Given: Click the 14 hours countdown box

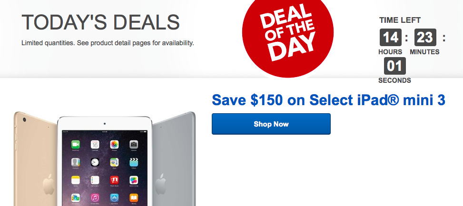Looking at the screenshot, I should 390,38.
